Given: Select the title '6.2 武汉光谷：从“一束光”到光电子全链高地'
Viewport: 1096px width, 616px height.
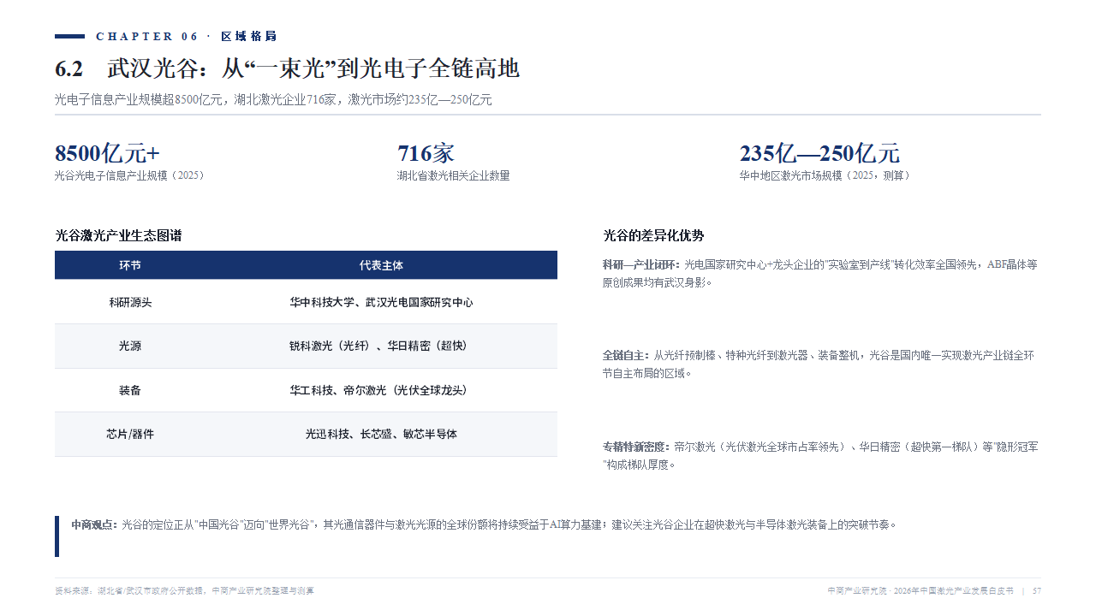Looking at the screenshot, I should [x=287, y=69].
